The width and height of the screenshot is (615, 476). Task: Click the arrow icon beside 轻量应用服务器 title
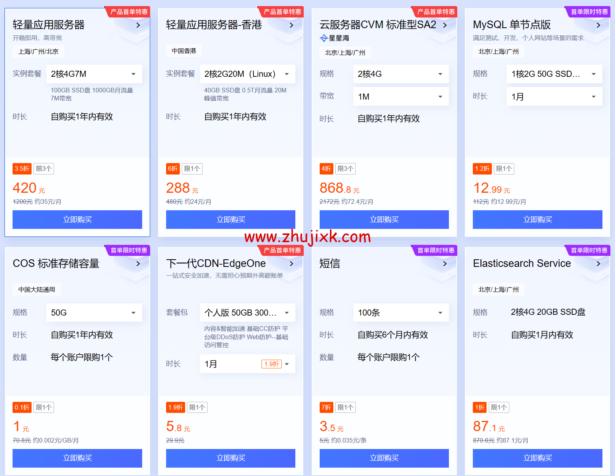(138, 25)
